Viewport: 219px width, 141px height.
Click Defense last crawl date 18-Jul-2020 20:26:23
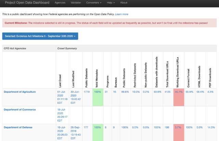coord(62,133)
